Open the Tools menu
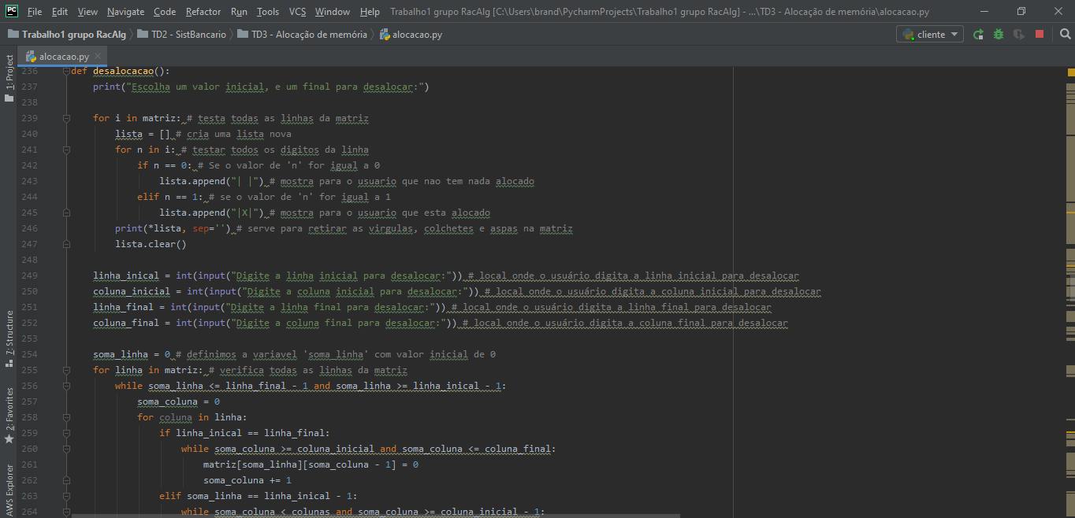The width and height of the screenshot is (1075, 518). (x=268, y=12)
